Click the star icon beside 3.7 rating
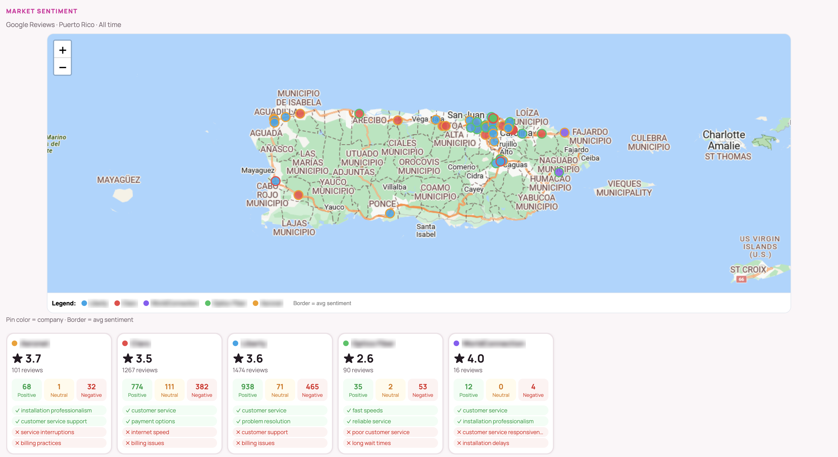The height and width of the screenshot is (457, 838). point(17,358)
